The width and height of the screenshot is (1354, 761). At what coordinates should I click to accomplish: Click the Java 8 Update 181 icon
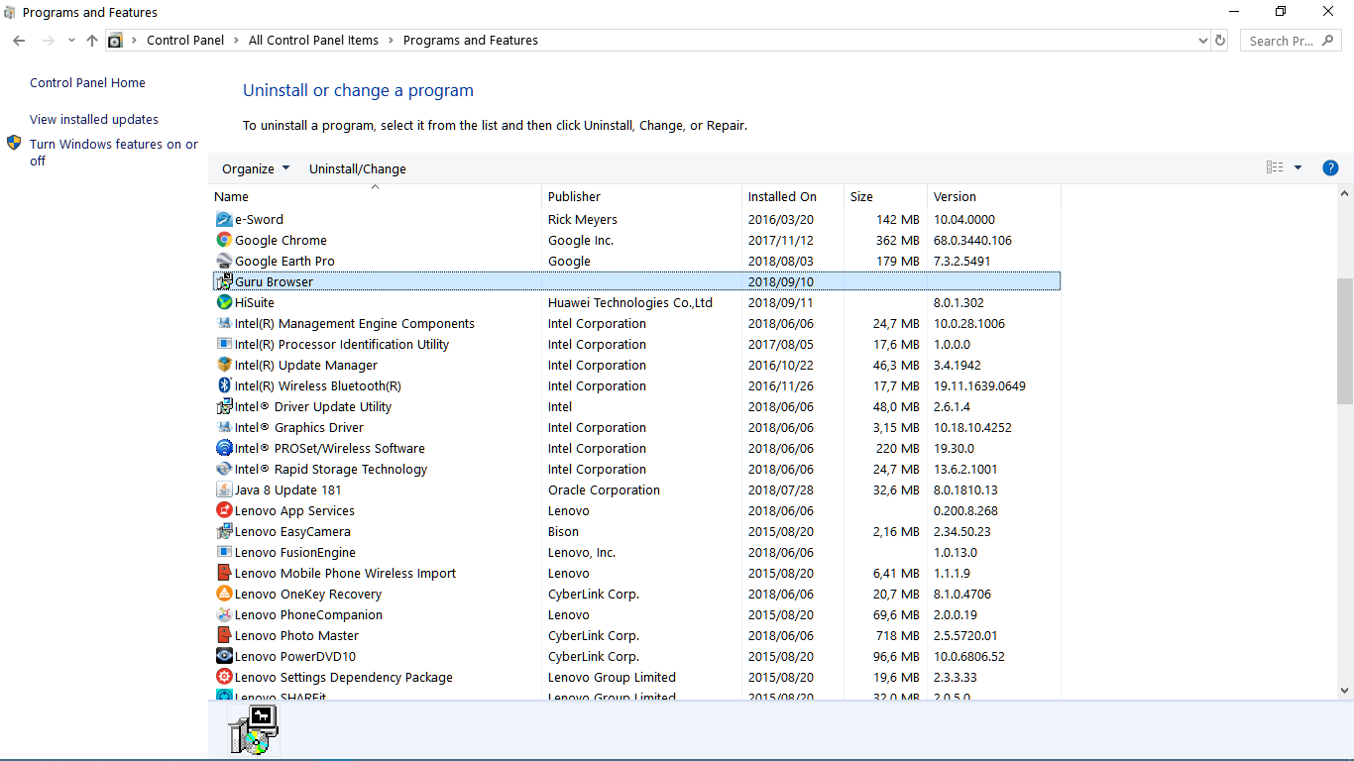point(224,489)
